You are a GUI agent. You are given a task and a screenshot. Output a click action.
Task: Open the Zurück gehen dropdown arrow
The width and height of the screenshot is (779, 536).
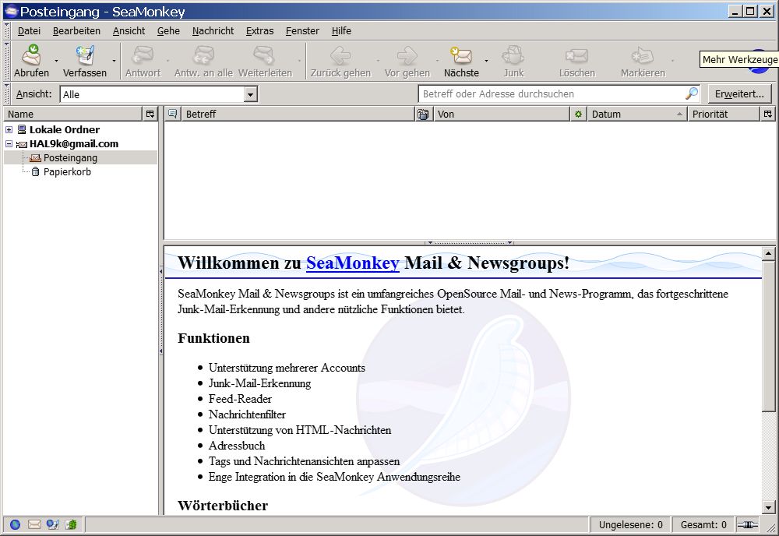click(x=378, y=61)
